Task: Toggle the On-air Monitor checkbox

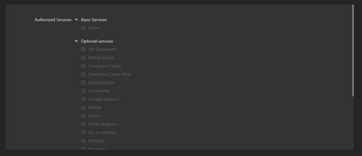Action: coord(83,133)
